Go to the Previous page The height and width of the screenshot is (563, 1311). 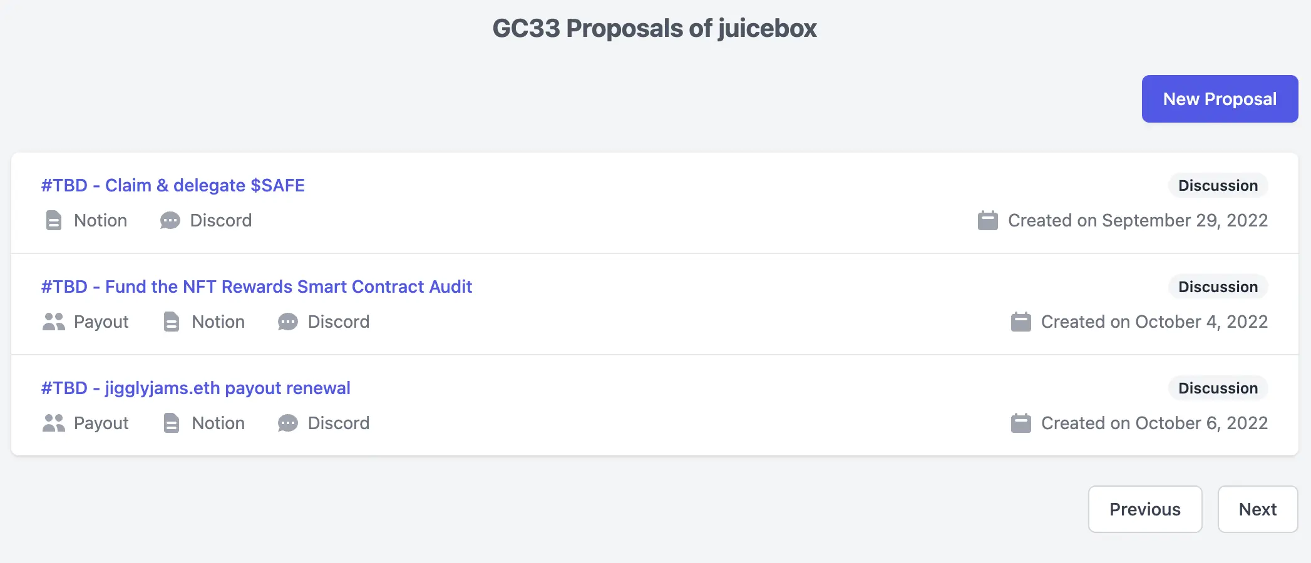pos(1144,509)
